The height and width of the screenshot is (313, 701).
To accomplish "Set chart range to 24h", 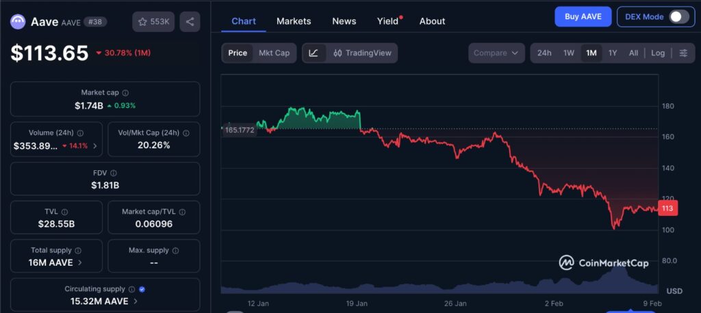I will coord(544,53).
